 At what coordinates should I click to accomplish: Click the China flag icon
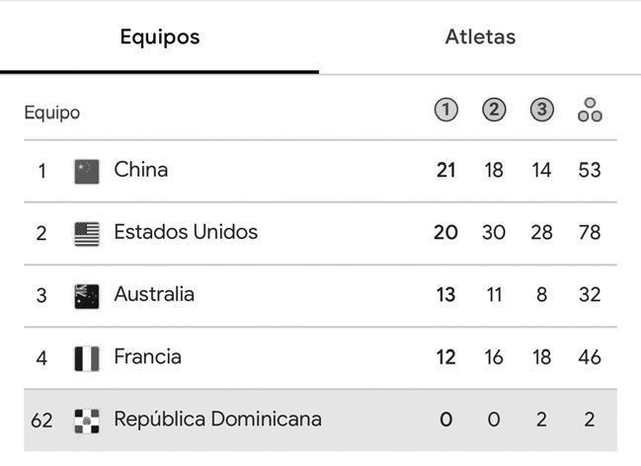pos(87,171)
